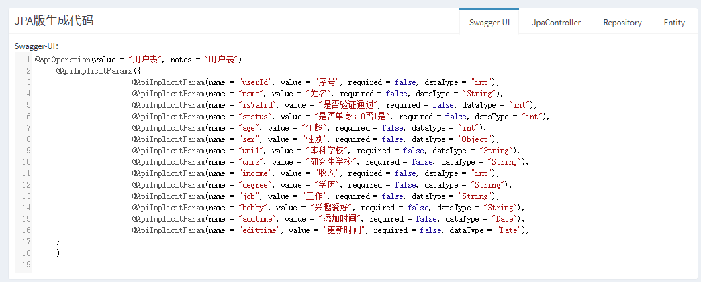This screenshot has height=282, width=701.
Task: Click the "Date" dataType on the edittime line
Action: (x=508, y=230)
